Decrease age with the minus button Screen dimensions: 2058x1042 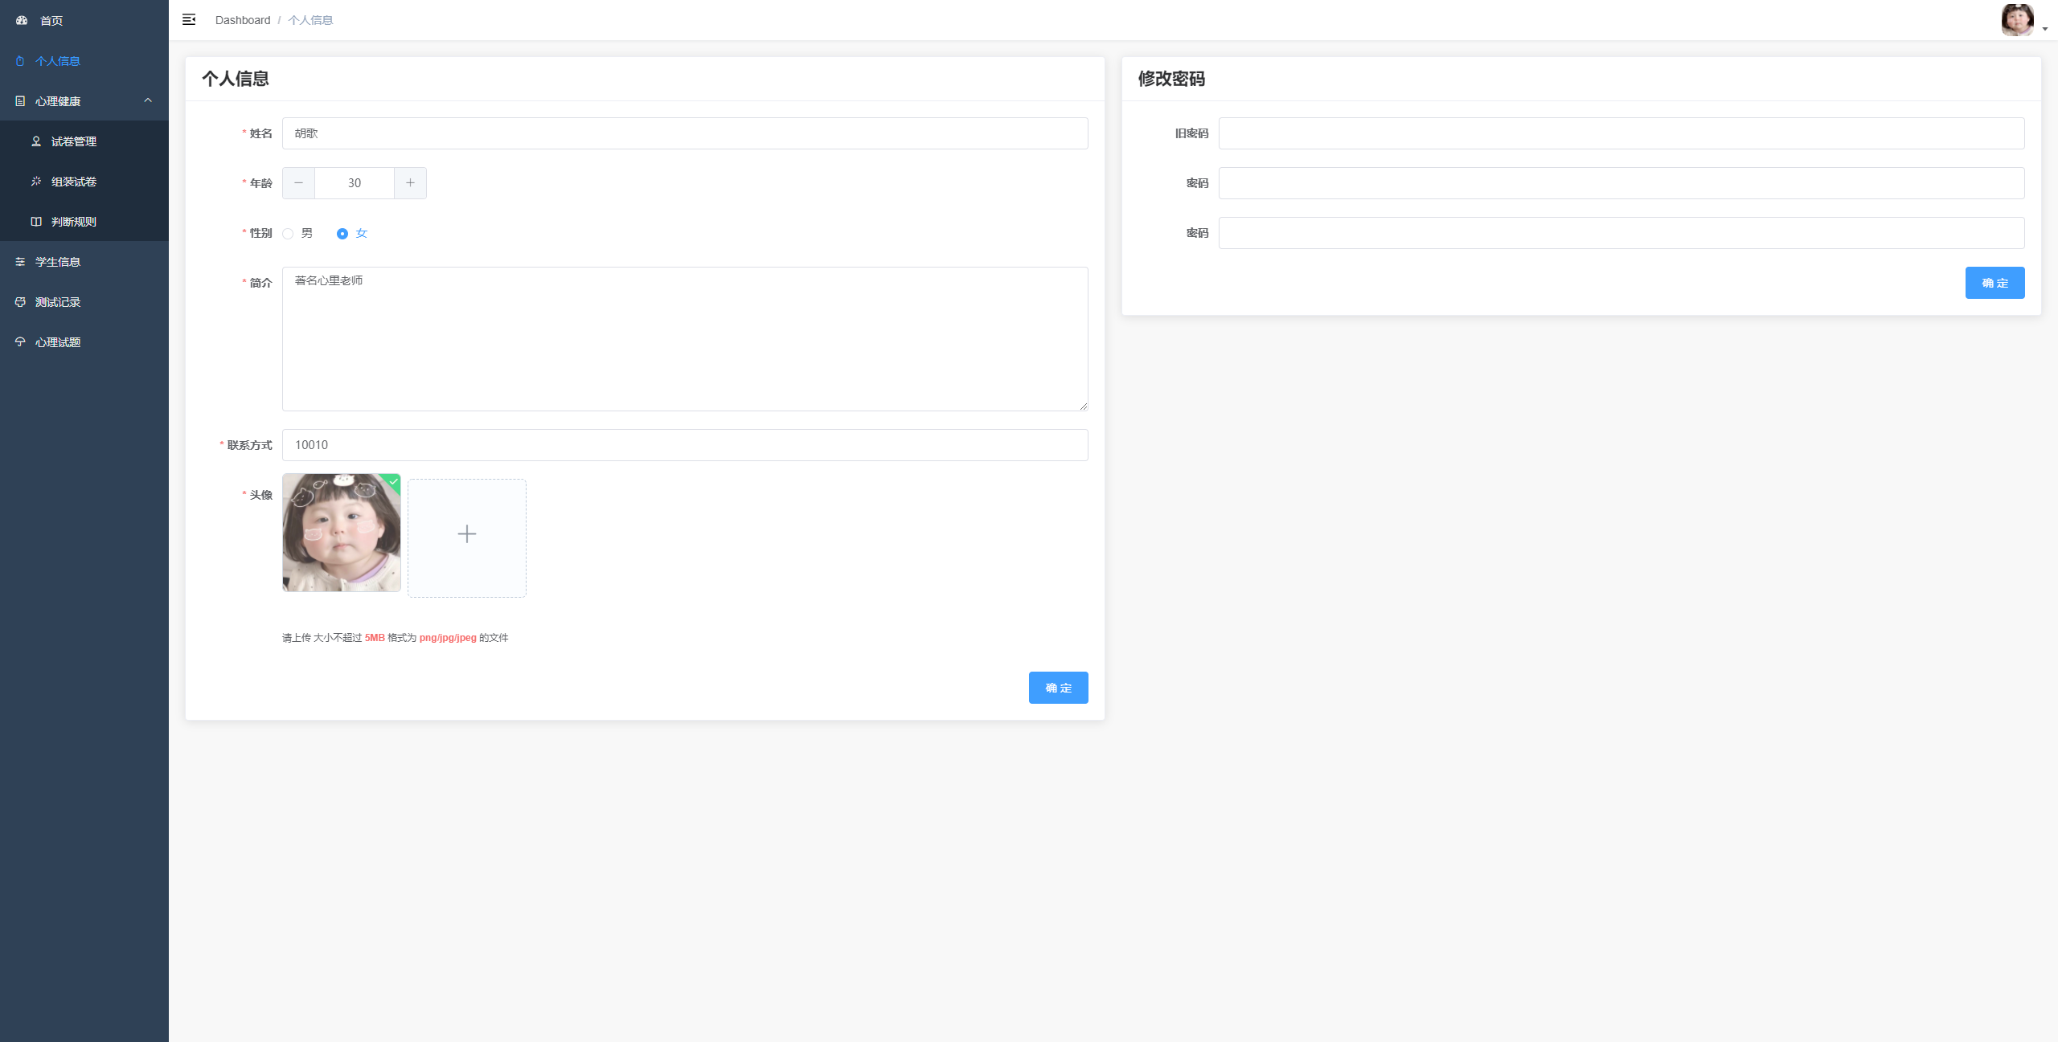pyautogui.click(x=298, y=183)
